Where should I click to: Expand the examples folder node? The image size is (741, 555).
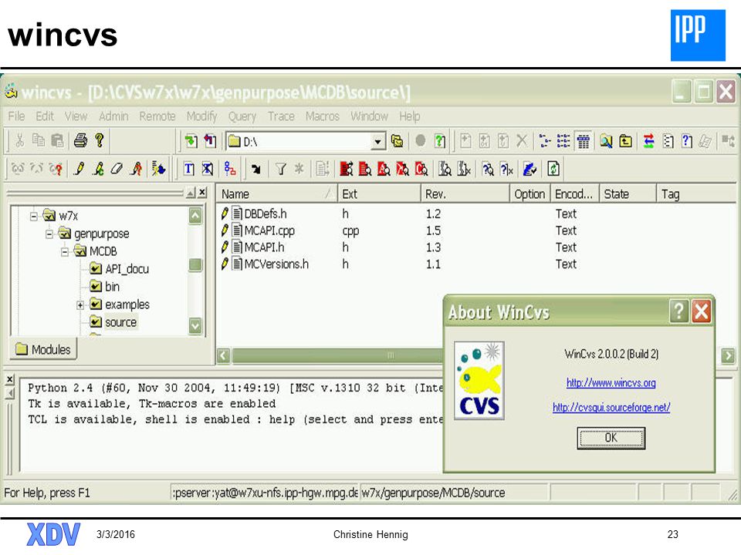(80, 305)
